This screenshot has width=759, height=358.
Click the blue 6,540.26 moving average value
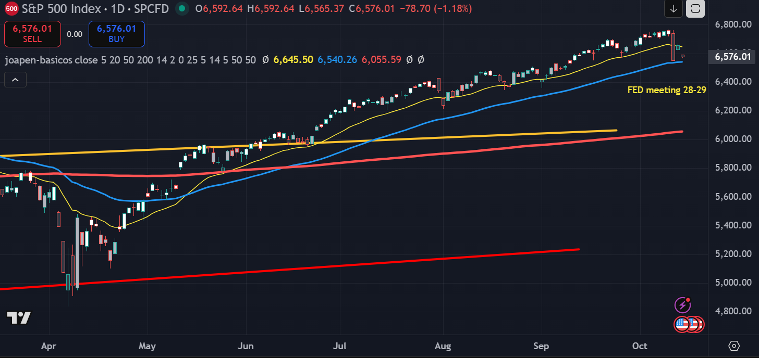337,60
